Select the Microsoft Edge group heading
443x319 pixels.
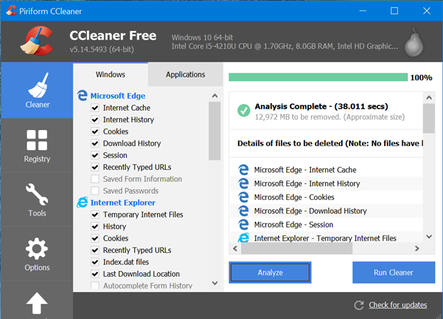tap(118, 95)
